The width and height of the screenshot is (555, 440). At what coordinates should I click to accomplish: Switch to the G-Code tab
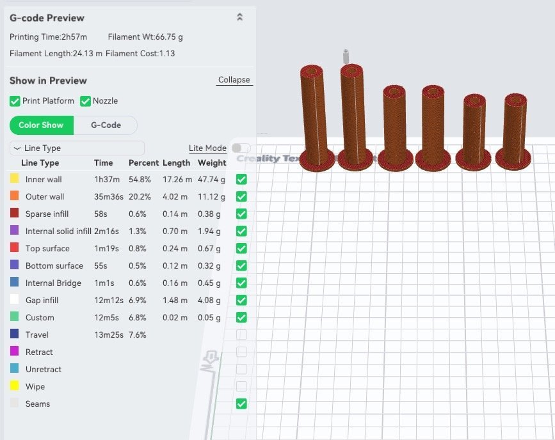point(106,125)
